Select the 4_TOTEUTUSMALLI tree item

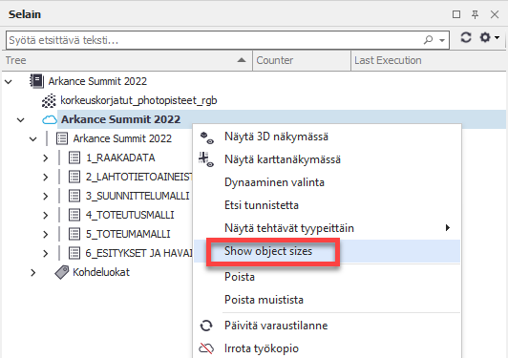pos(130,215)
